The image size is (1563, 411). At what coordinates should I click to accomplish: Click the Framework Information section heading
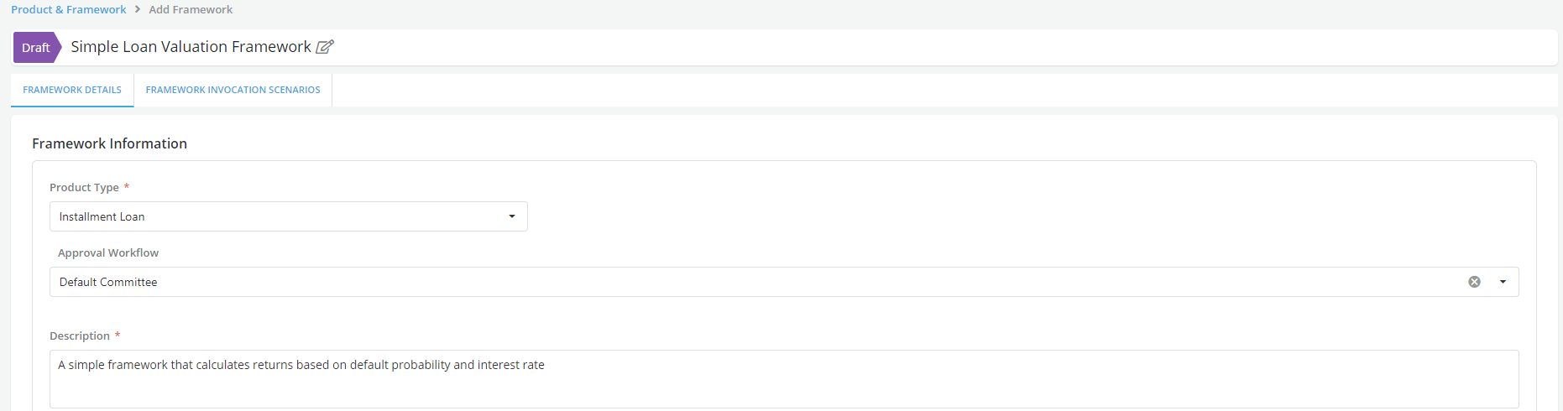click(x=109, y=143)
